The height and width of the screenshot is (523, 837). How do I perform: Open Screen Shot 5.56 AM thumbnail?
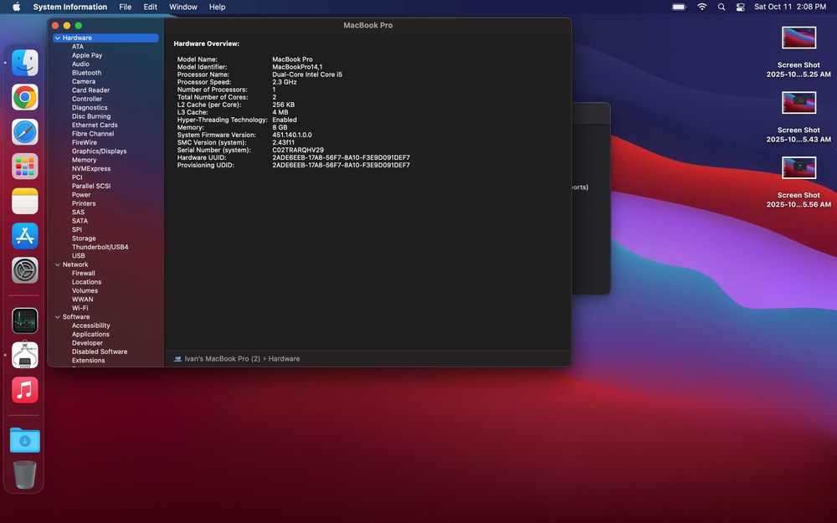point(798,168)
